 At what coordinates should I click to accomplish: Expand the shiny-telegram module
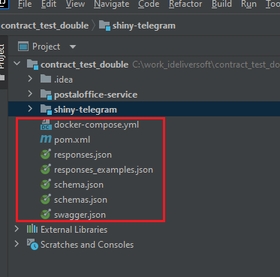[x=30, y=109]
